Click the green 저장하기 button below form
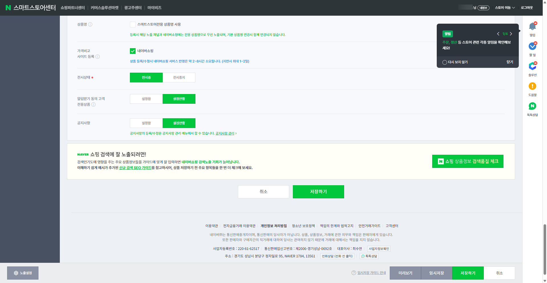547x283 pixels. [319, 192]
